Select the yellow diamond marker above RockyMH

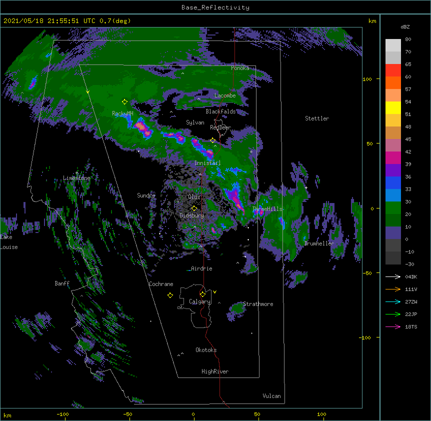tap(124, 102)
